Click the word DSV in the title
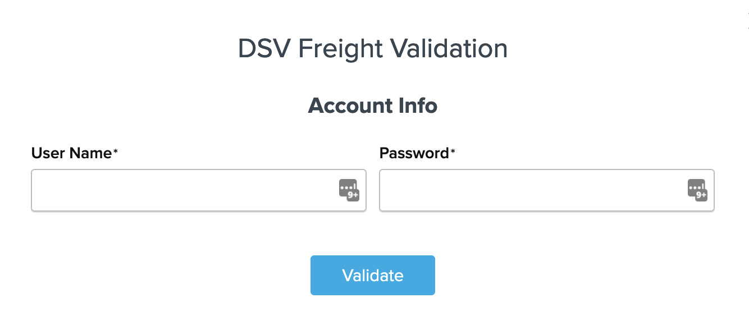749x330 pixels. (263, 49)
